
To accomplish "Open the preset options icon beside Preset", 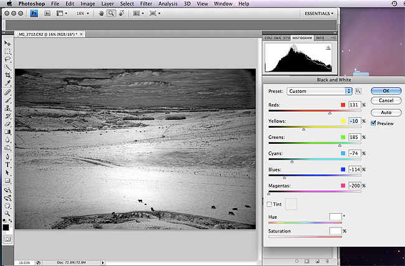I will click(358, 91).
